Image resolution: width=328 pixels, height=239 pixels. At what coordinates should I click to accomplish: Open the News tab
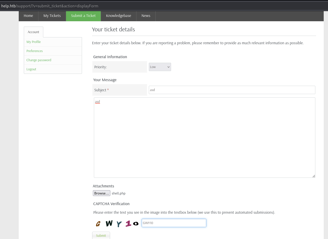pyautogui.click(x=146, y=16)
